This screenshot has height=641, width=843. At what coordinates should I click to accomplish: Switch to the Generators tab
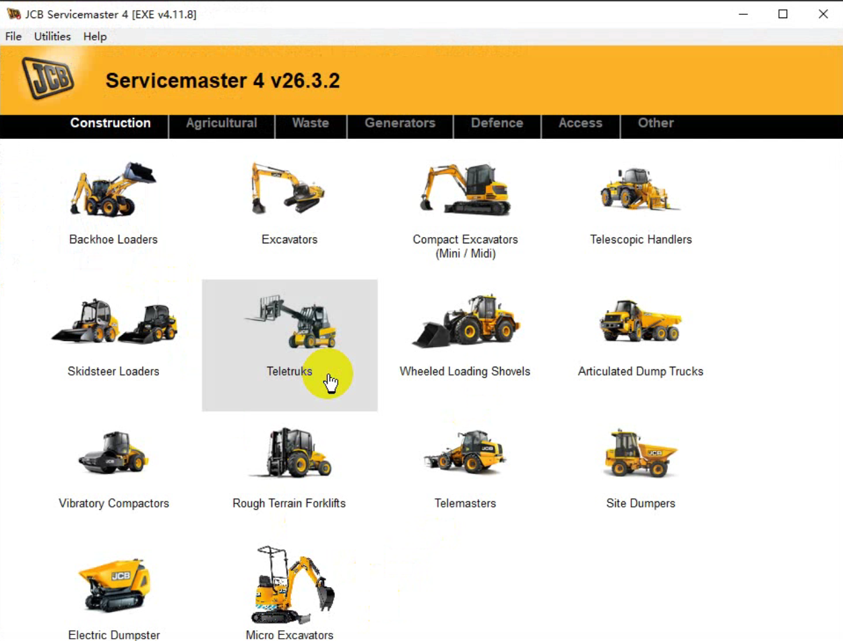(x=400, y=123)
